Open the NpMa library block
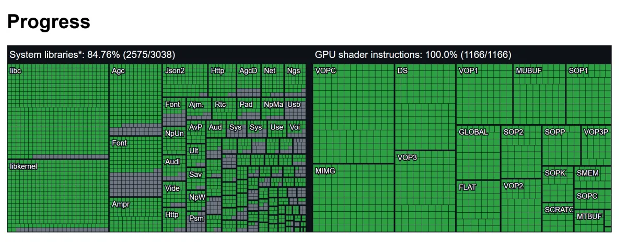The image size is (627, 242). click(x=273, y=109)
